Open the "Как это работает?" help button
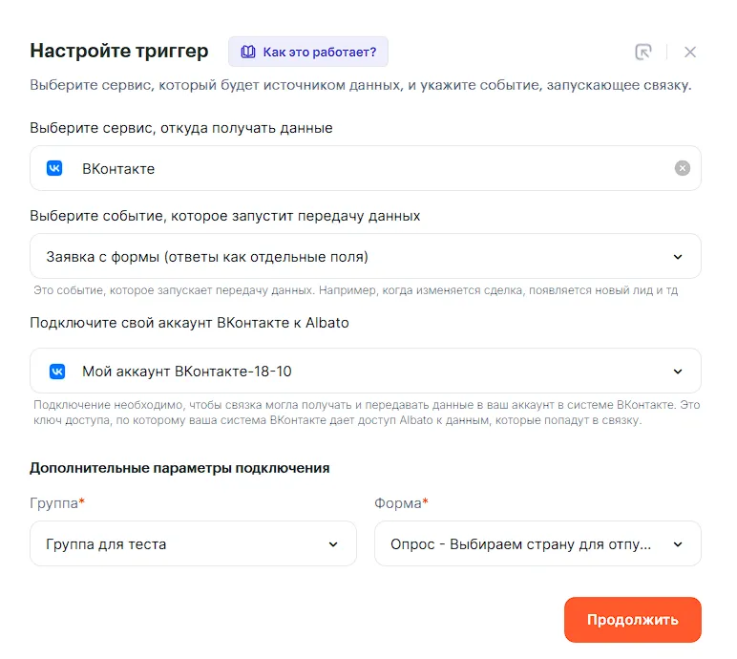 click(x=308, y=52)
